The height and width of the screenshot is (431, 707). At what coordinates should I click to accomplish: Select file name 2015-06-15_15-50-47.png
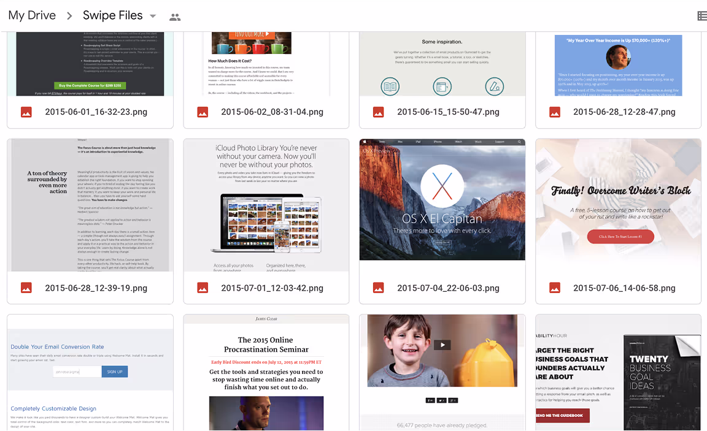coord(448,112)
